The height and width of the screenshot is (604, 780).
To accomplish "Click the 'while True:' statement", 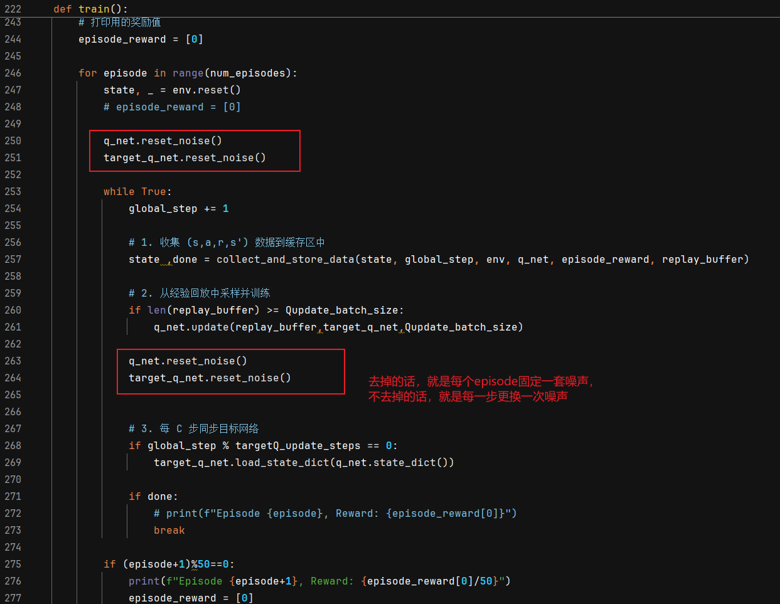I will point(137,192).
